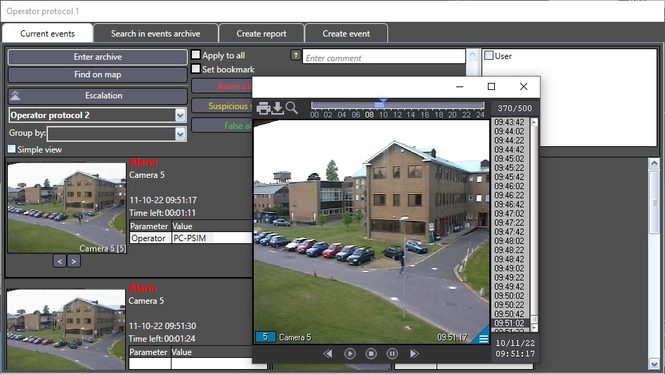The height and width of the screenshot is (374, 665).
Task: Open the camera context menu icon
Action: tap(483, 338)
